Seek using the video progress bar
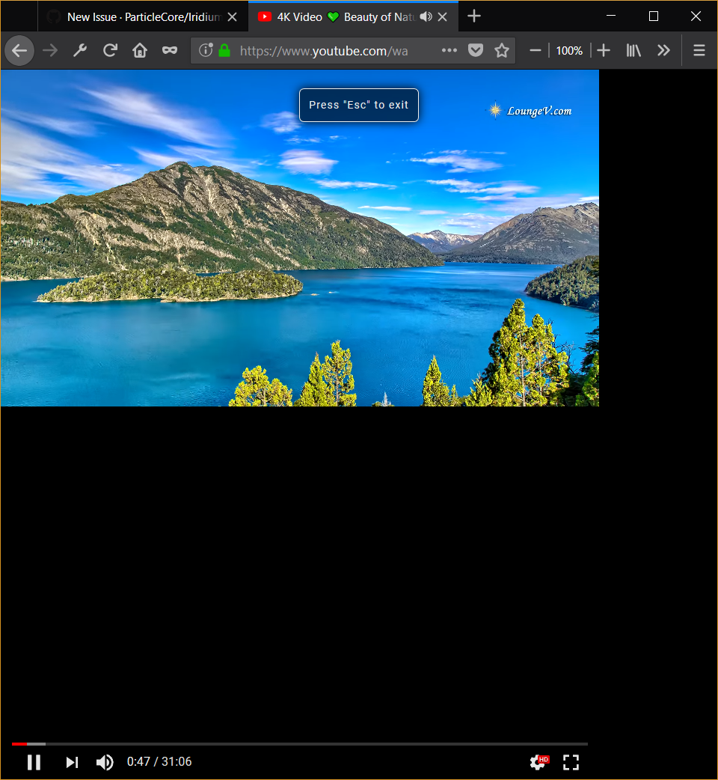The height and width of the screenshot is (780, 718). pos(299,743)
